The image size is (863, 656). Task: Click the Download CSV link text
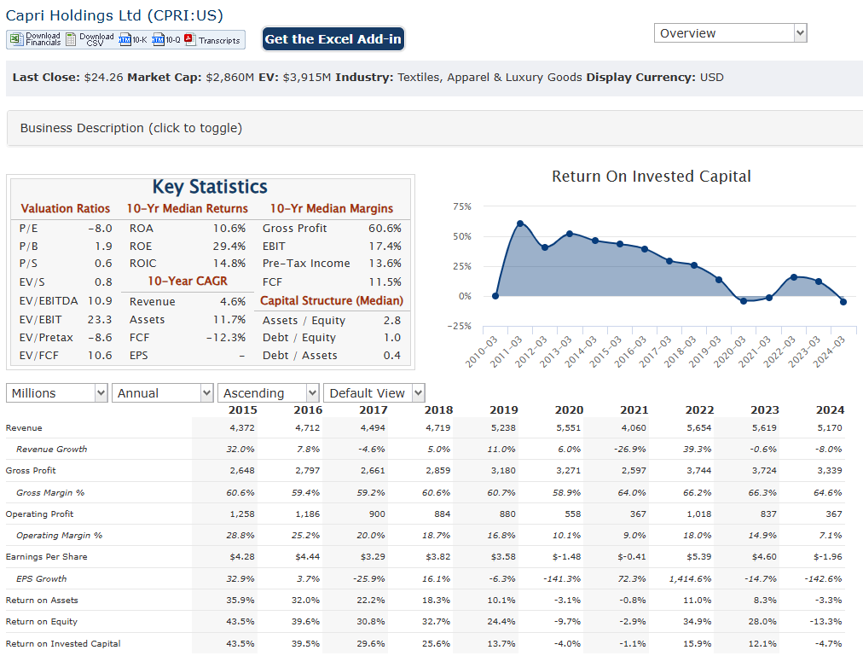click(96, 39)
